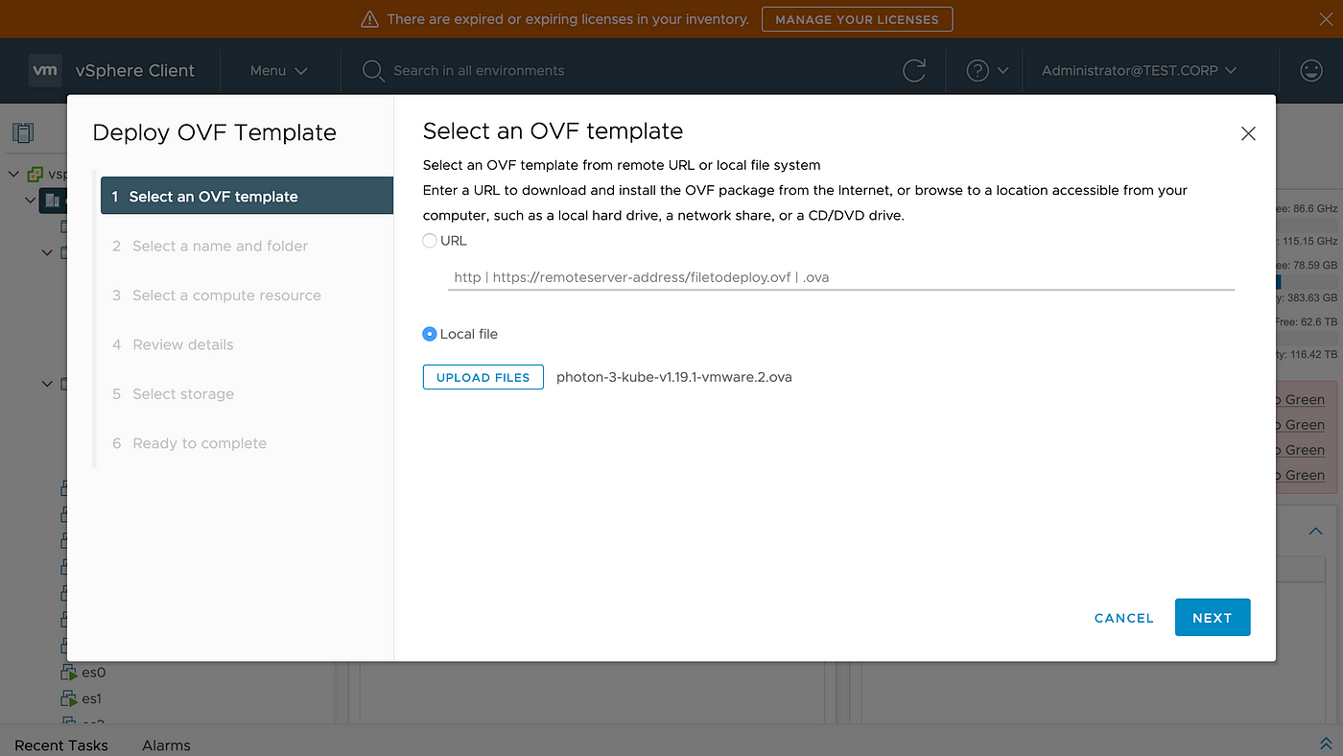
Task: Expand the bottom Recent Tasks panel
Action: (1326, 744)
